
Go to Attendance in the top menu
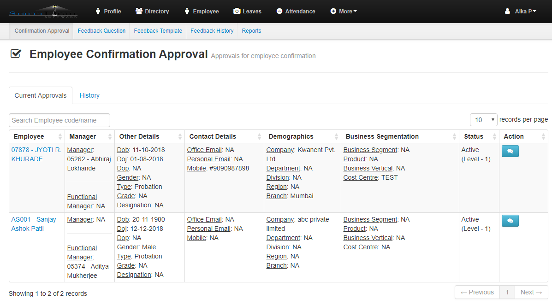pyautogui.click(x=296, y=12)
